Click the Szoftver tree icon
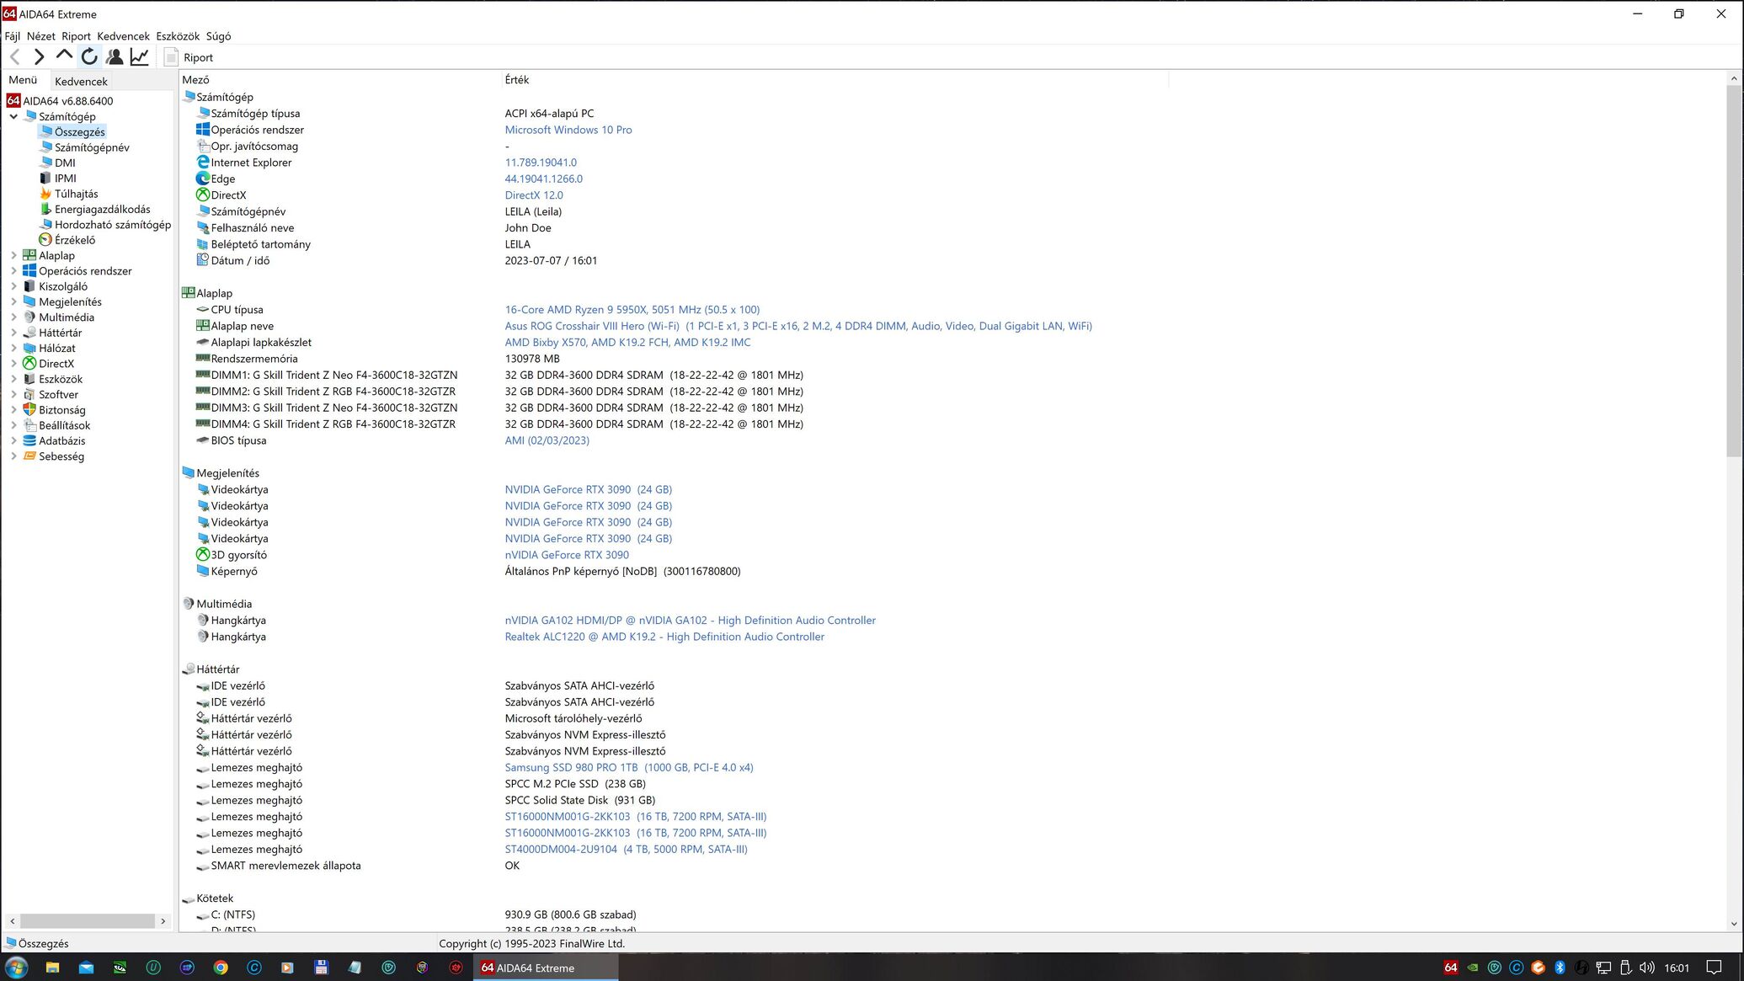Screen dimensions: 1744x981 (29, 394)
